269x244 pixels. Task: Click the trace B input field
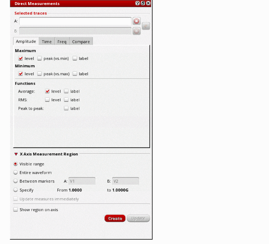(75, 31)
